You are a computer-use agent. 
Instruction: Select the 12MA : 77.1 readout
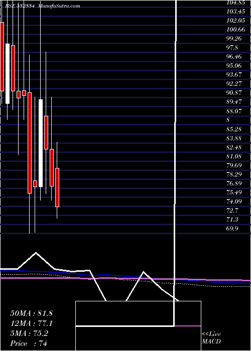(31, 323)
